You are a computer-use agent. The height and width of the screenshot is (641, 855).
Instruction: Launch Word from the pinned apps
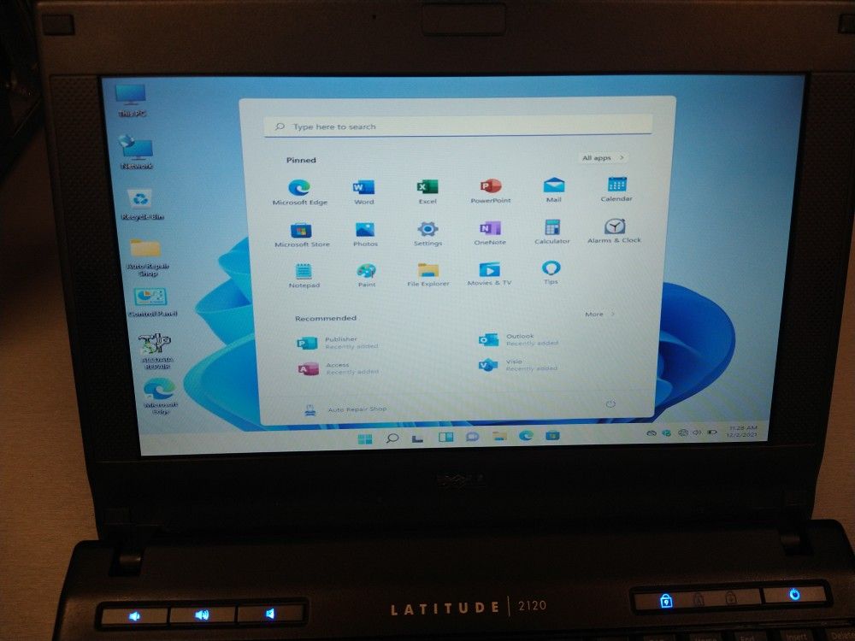(x=363, y=191)
